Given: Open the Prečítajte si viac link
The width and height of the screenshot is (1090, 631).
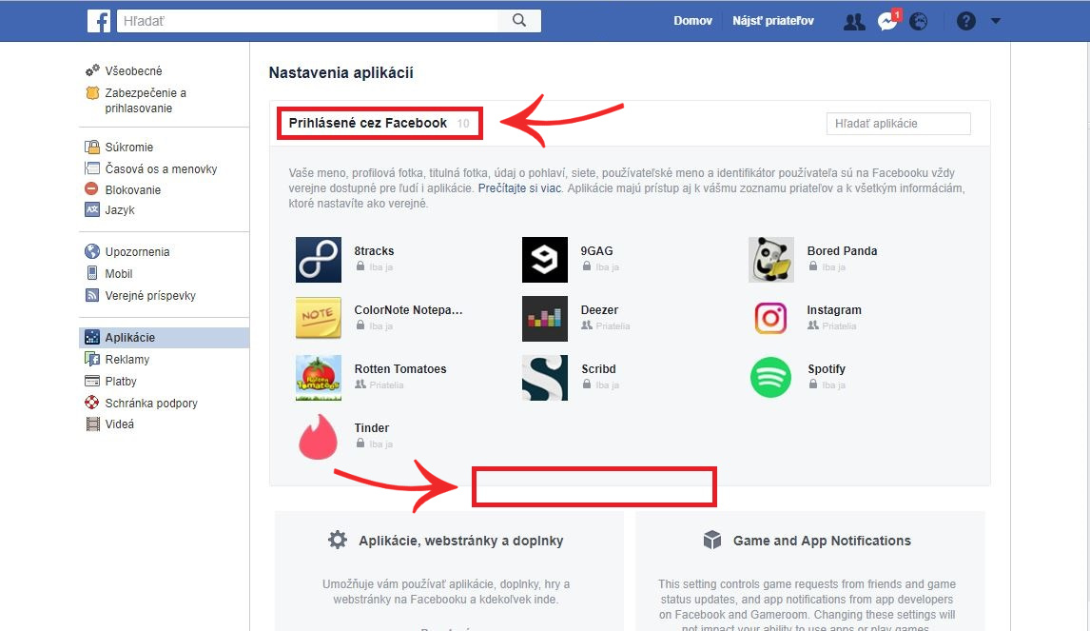Looking at the screenshot, I should pos(520,188).
